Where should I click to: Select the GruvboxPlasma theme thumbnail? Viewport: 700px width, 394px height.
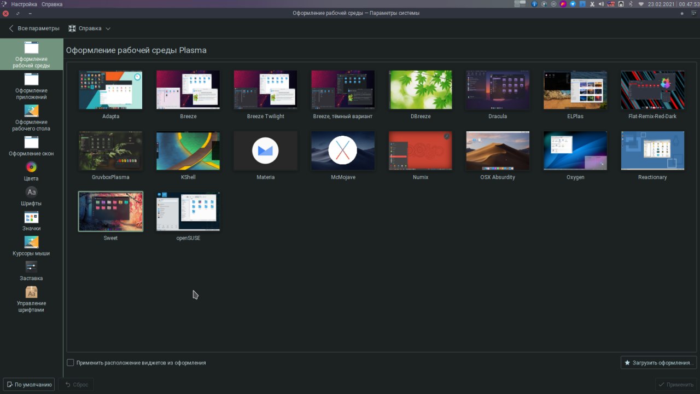click(110, 150)
